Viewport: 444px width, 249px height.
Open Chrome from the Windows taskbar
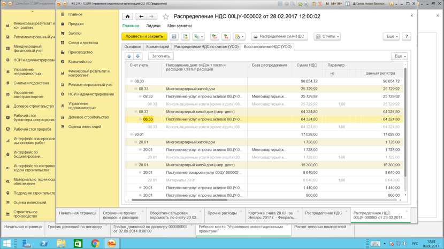click(x=95, y=243)
